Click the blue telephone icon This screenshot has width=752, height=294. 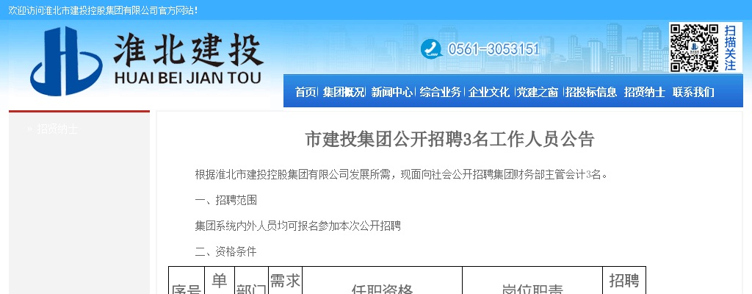(432, 49)
